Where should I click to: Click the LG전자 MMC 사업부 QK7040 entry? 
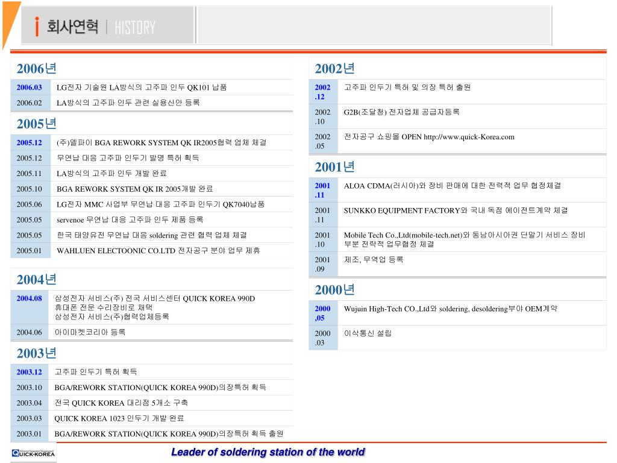[x=160, y=204]
